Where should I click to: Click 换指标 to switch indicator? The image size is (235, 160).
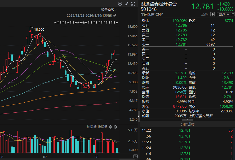pos(103,127)
